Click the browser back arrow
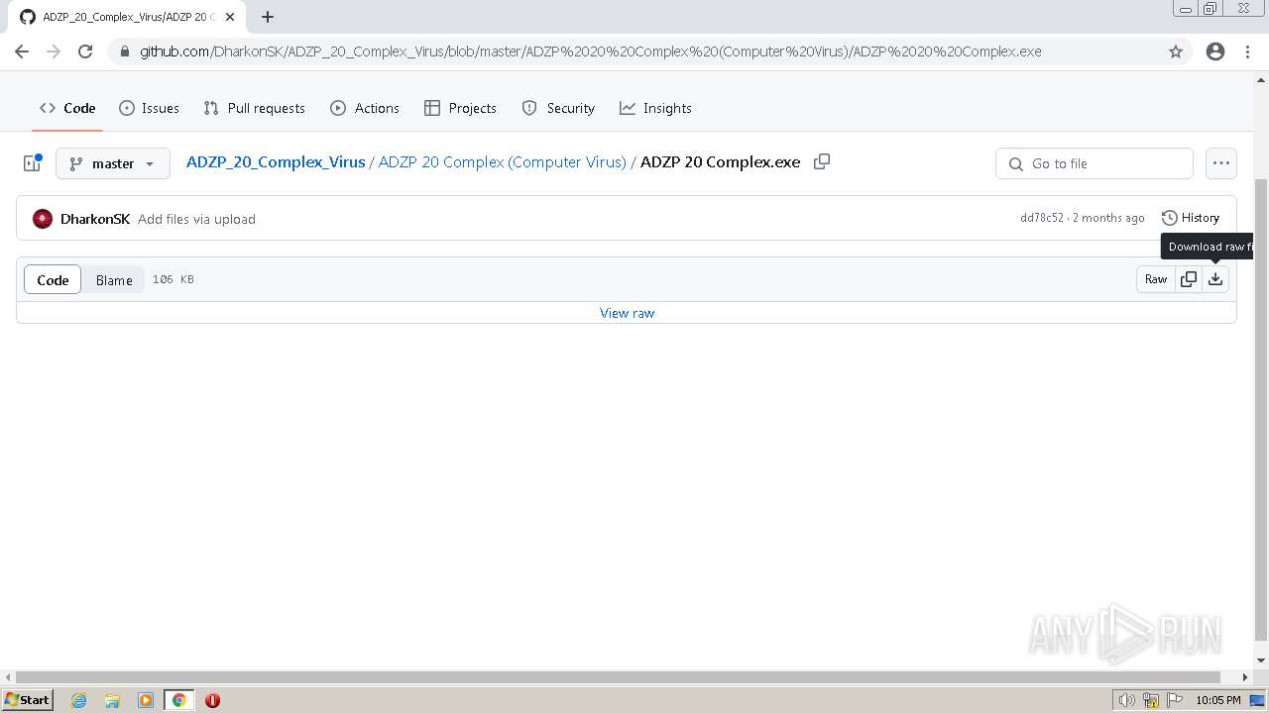 coord(22,51)
